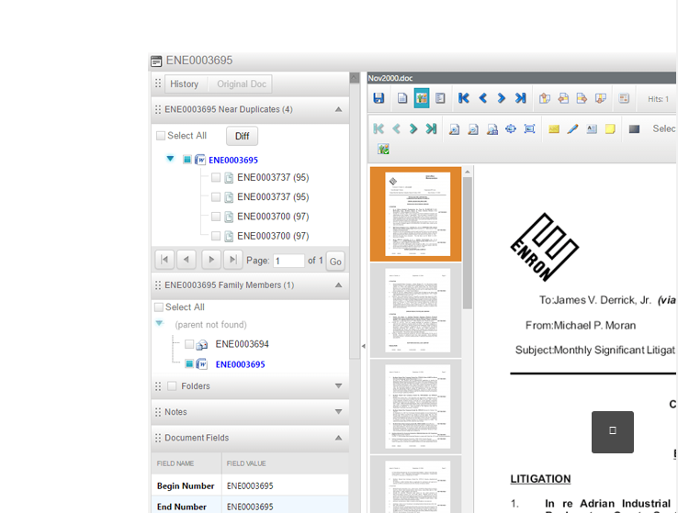Expand the Notes panel
Image resolution: width=678 pixels, height=513 pixels.
tap(338, 412)
